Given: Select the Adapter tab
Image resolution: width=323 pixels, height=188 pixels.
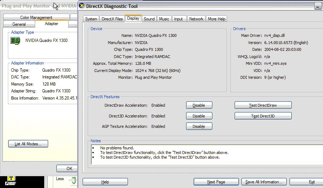Looking at the screenshot, I should click(x=51, y=24).
